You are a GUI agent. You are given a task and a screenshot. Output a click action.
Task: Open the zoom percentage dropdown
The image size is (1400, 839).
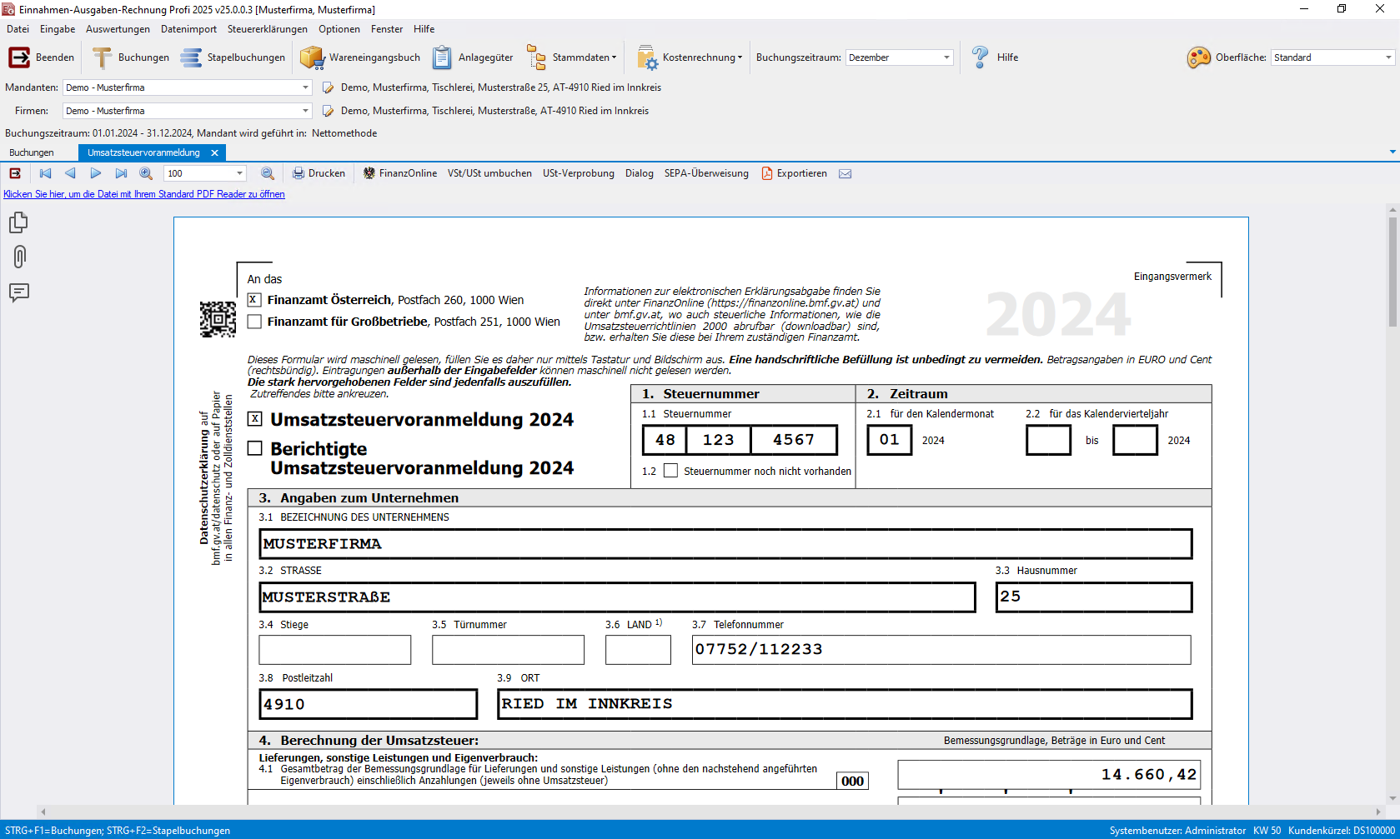coord(239,173)
